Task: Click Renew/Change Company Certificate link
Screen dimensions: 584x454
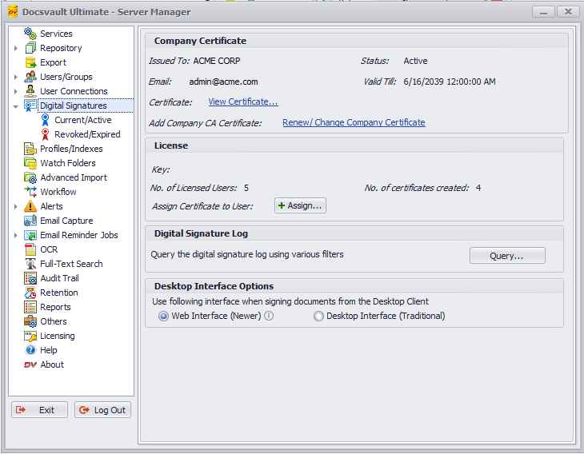Action: point(354,122)
